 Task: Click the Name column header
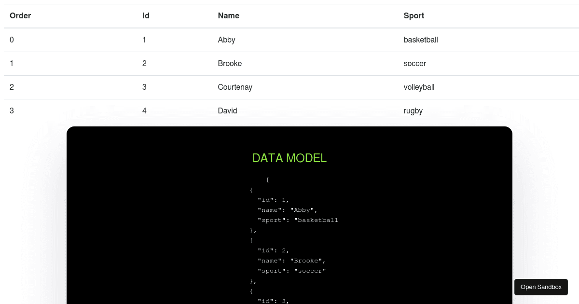point(229,16)
